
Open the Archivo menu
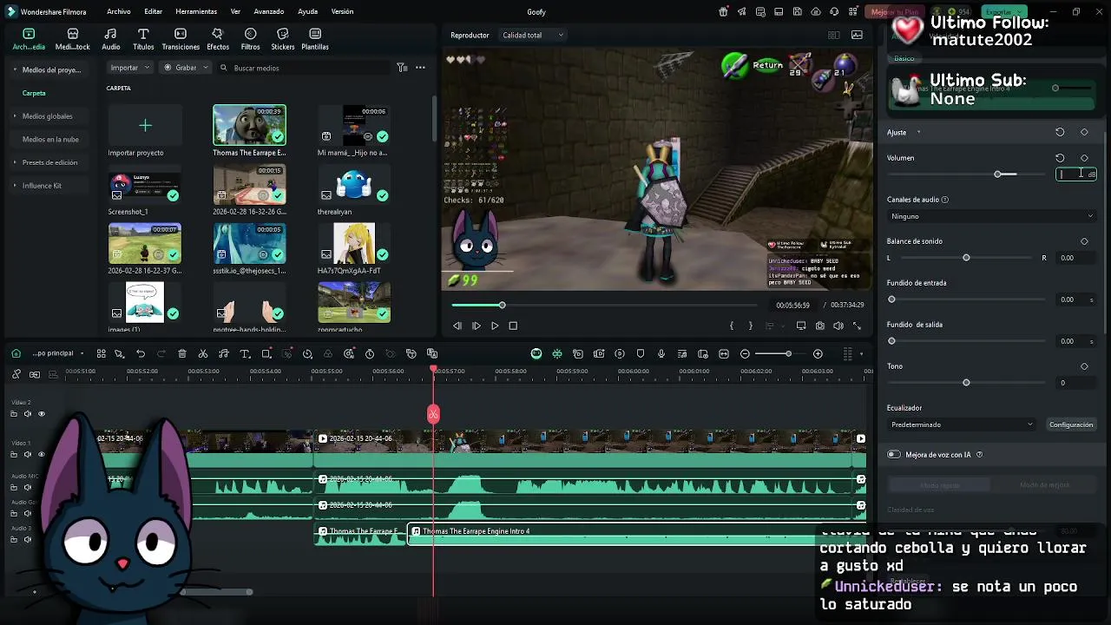pos(119,11)
